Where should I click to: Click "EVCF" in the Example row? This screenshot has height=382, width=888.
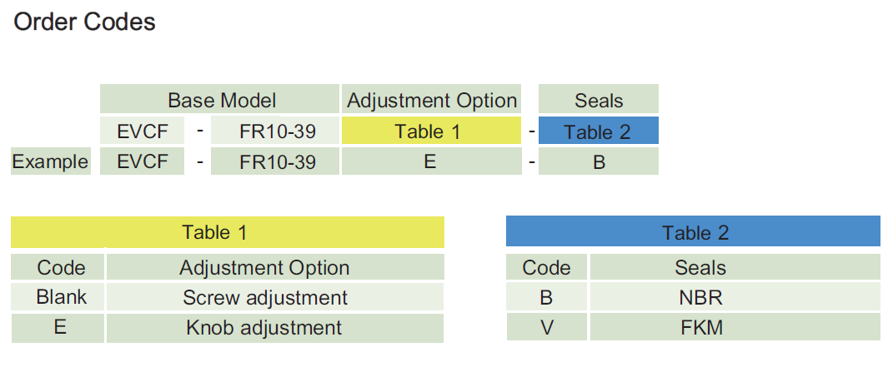click(x=142, y=161)
